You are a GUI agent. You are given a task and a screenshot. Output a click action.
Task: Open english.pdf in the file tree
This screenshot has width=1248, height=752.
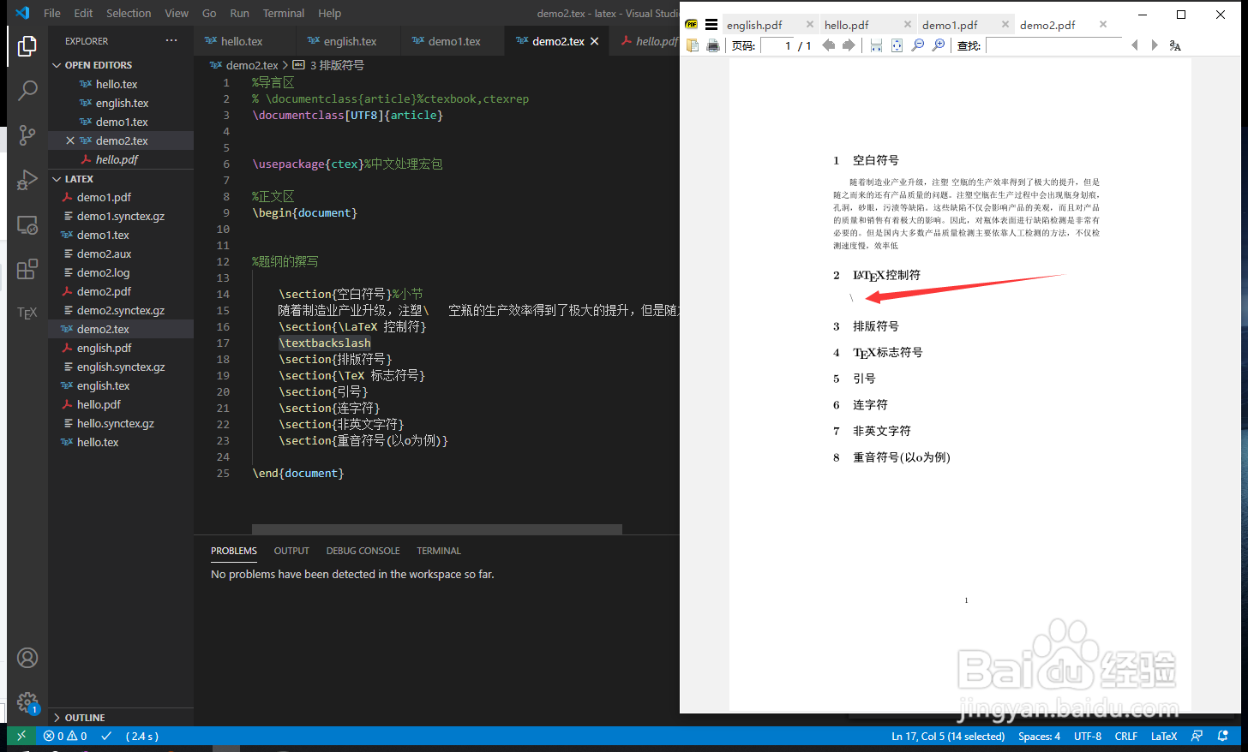click(x=121, y=348)
